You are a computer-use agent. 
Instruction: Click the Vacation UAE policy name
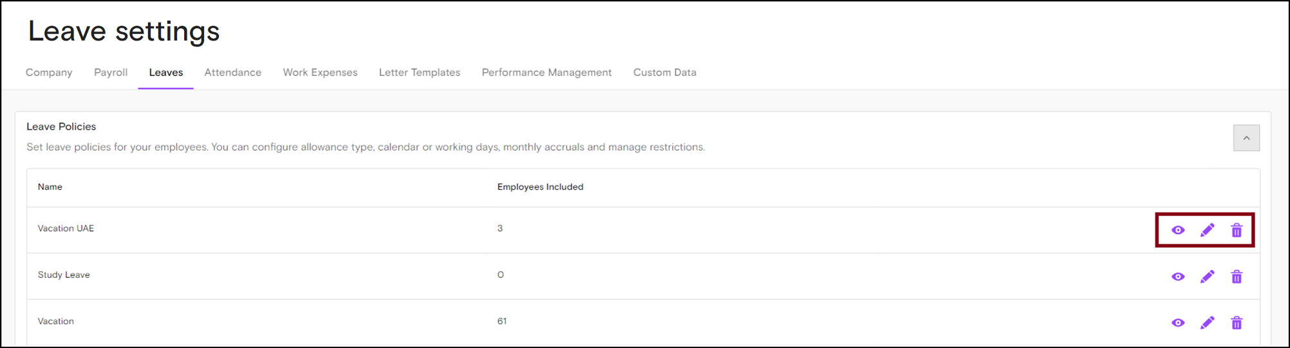pyautogui.click(x=66, y=228)
